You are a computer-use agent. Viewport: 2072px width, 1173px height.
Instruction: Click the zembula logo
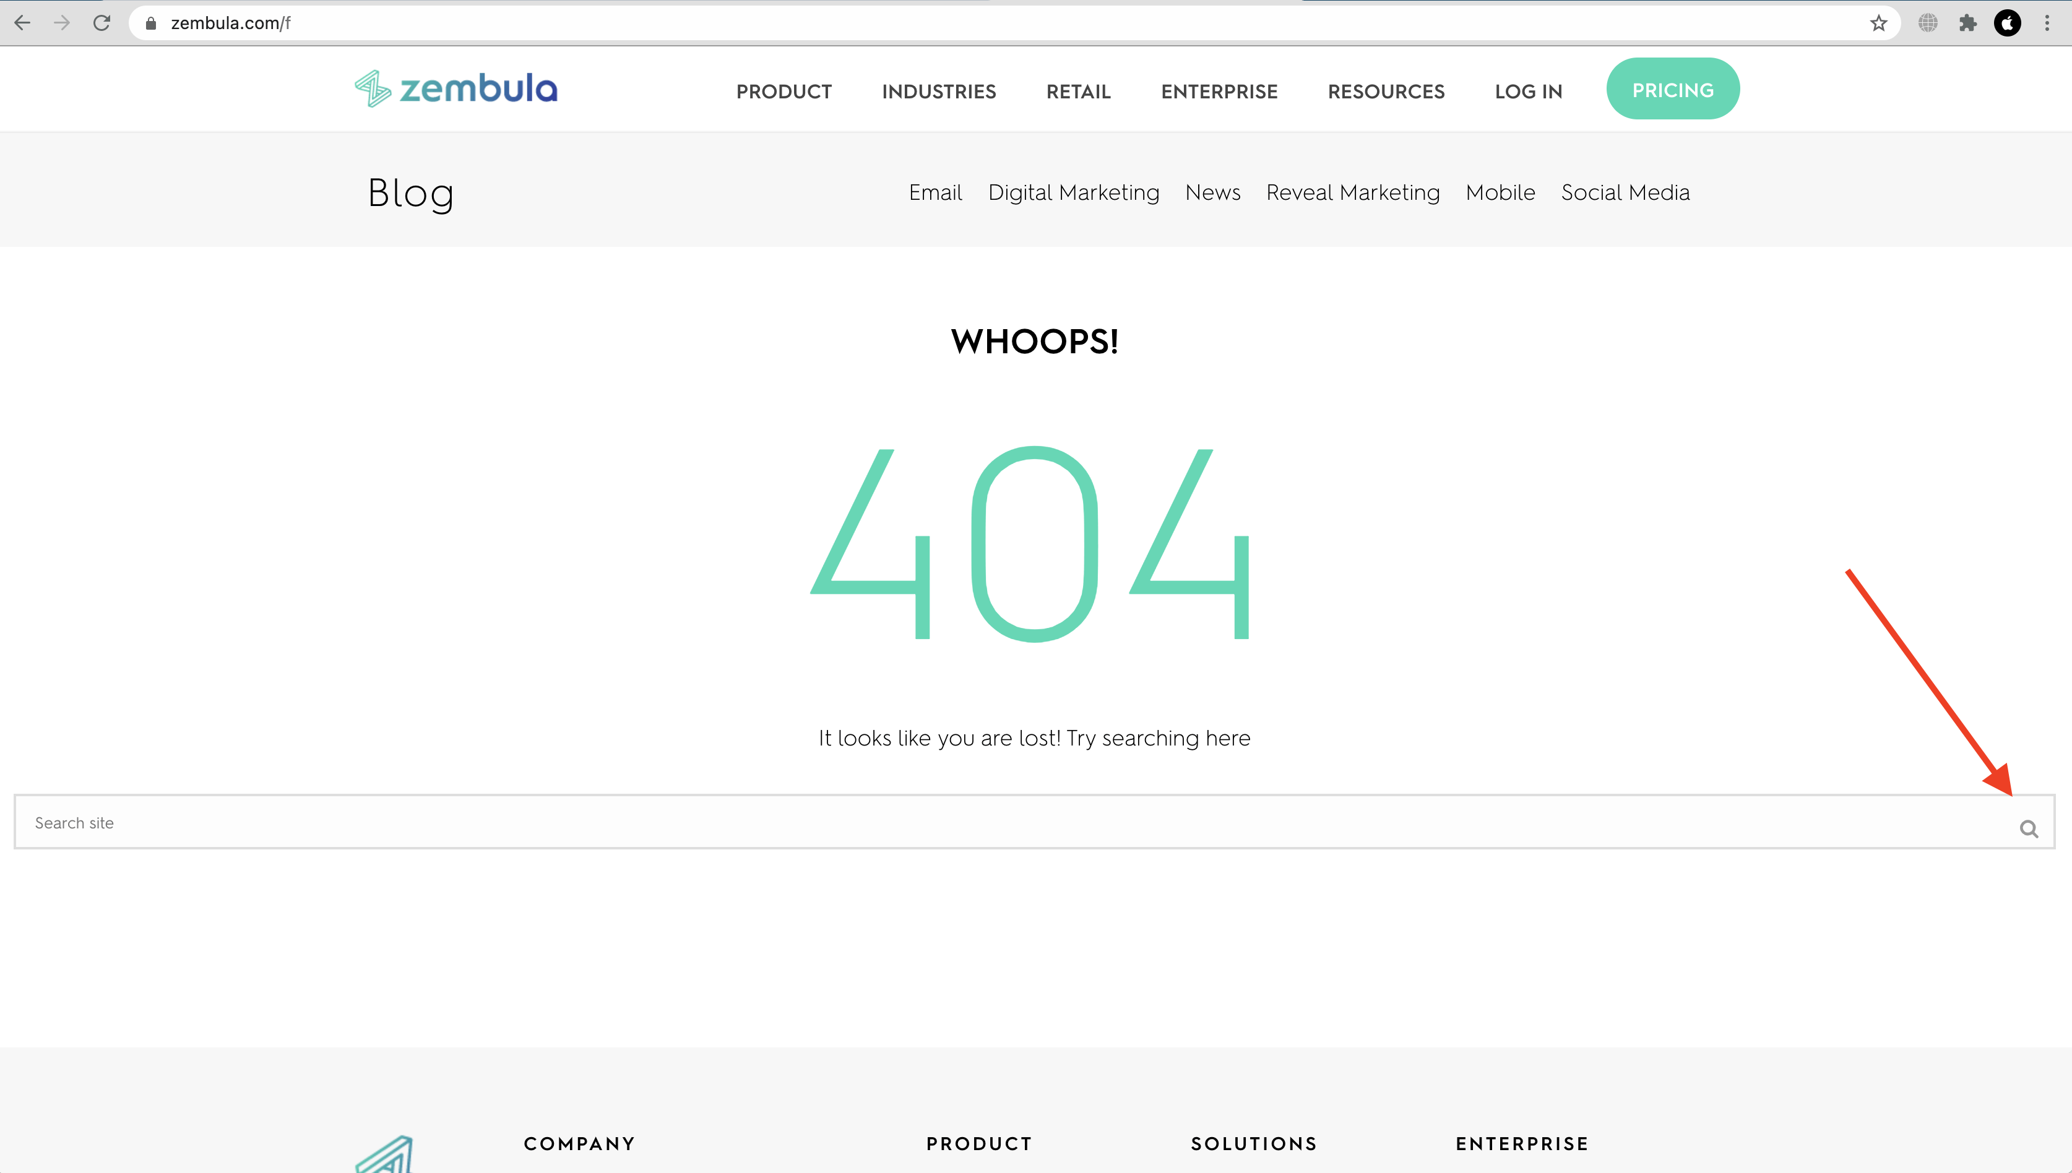click(456, 88)
